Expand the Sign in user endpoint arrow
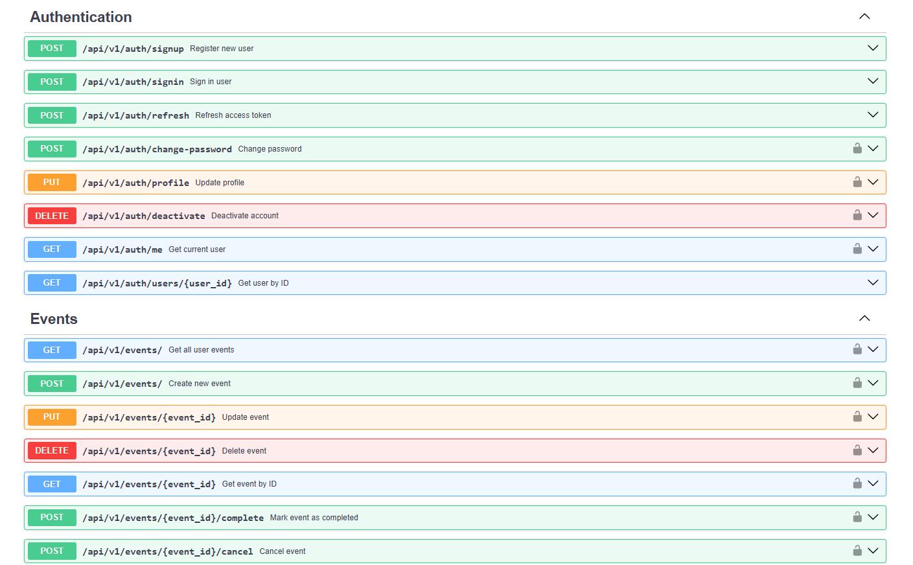The height and width of the screenshot is (565, 913). tap(872, 82)
